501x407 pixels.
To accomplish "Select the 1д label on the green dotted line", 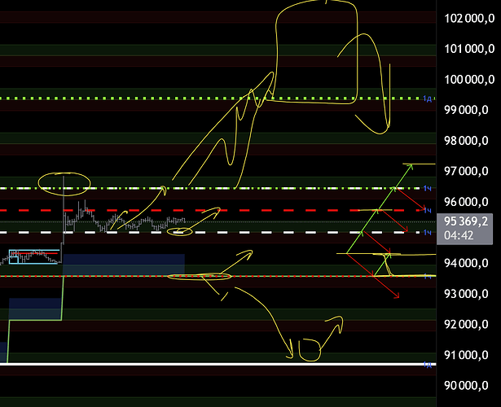I will click(427, 98).
